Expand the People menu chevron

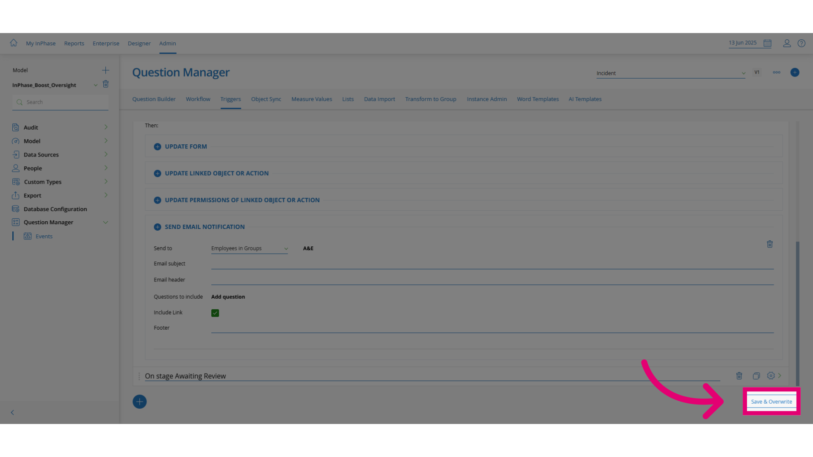[x=106, y=168]
